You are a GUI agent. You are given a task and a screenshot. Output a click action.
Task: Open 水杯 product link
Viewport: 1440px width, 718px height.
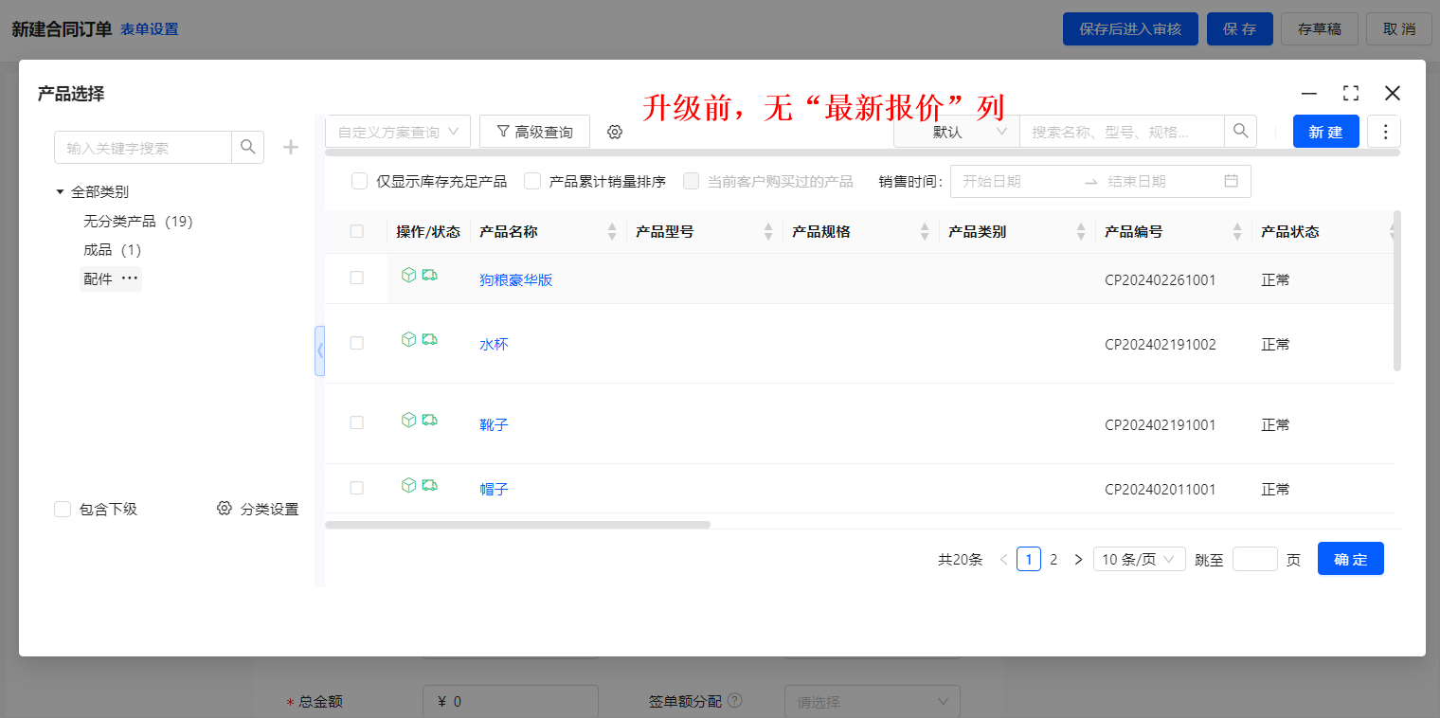coord(495,344)
